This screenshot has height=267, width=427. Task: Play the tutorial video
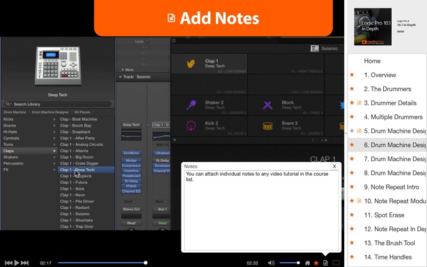(x=17, y=263)
